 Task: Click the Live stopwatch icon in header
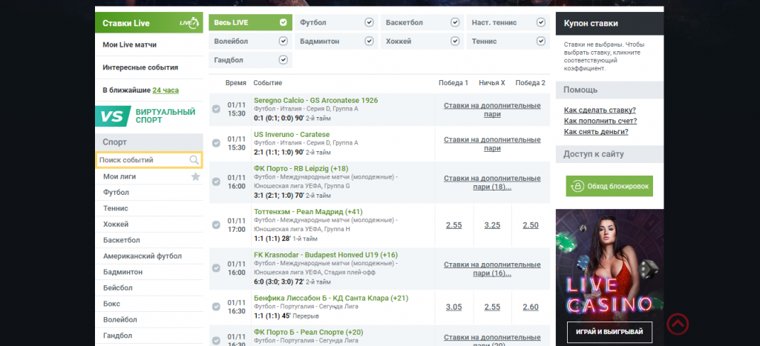(x=189, y=23)
